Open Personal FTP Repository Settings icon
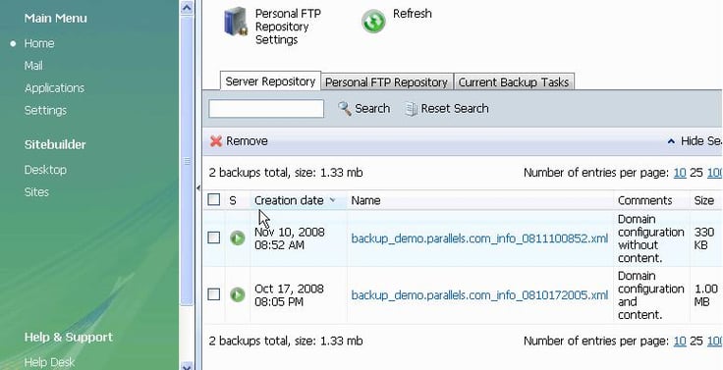Viewport: 723px width, 370px height. pos(236,22)
